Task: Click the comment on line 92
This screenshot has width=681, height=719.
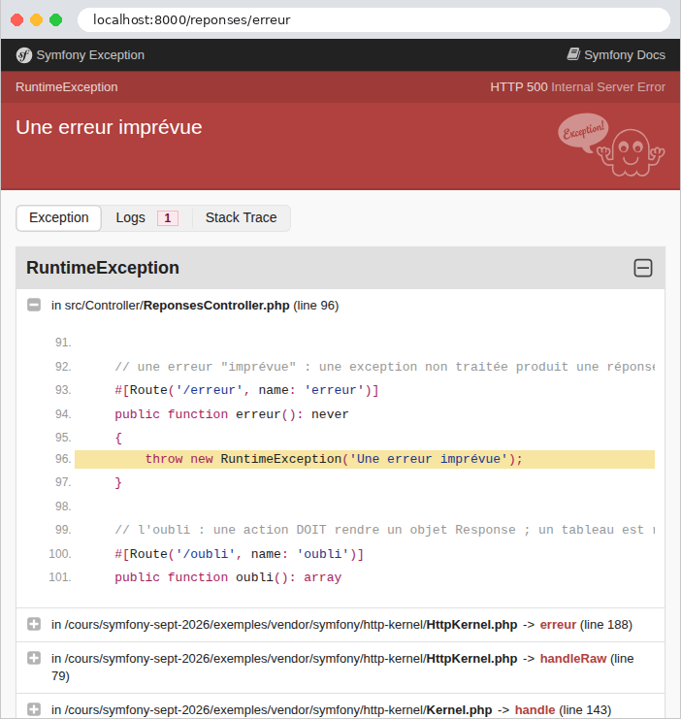Action: coord(384,367)
